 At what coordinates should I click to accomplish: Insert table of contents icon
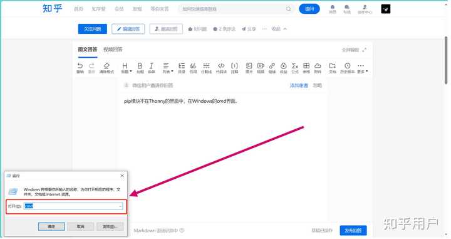point(182,68)
